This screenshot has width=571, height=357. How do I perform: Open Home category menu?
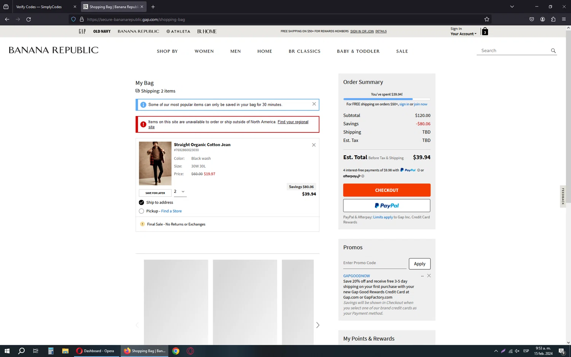pos(265,51)
